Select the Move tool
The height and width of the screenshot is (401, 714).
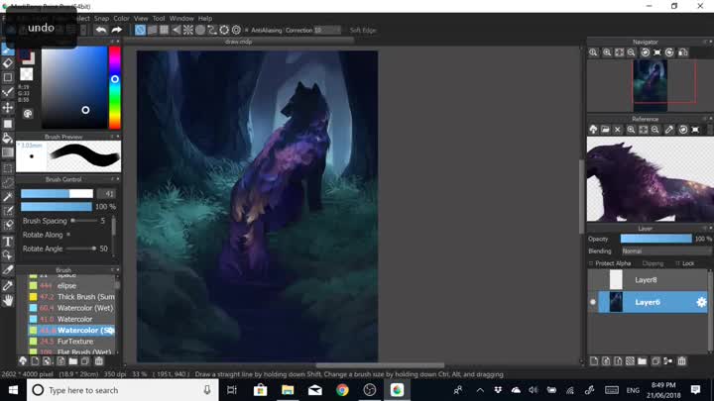8,108
